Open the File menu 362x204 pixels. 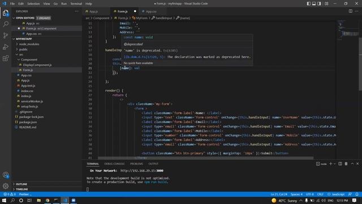pos(12,4)
